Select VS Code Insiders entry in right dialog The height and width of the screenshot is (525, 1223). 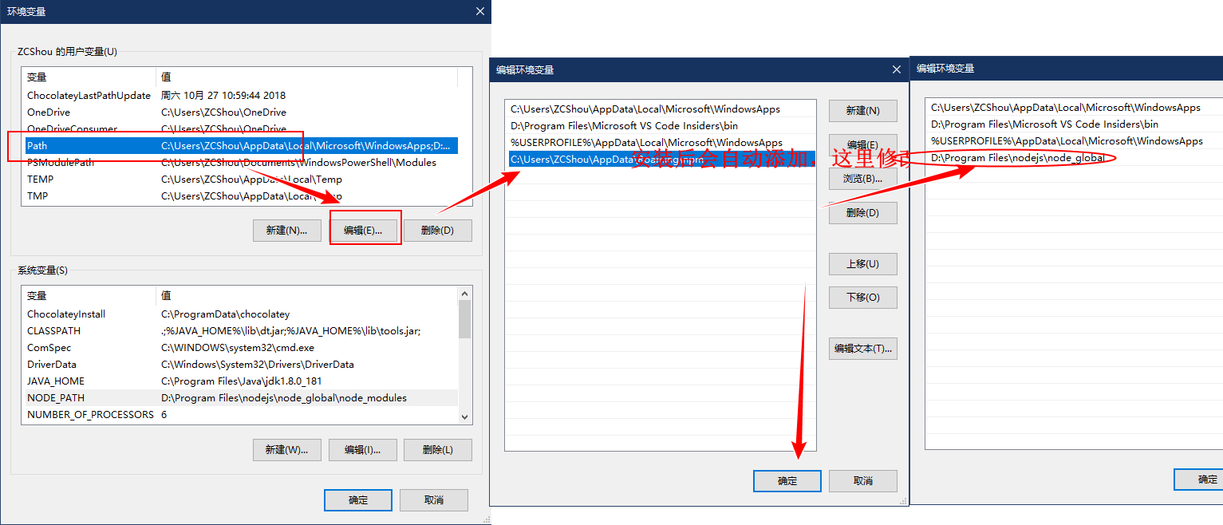point(1075,124)
